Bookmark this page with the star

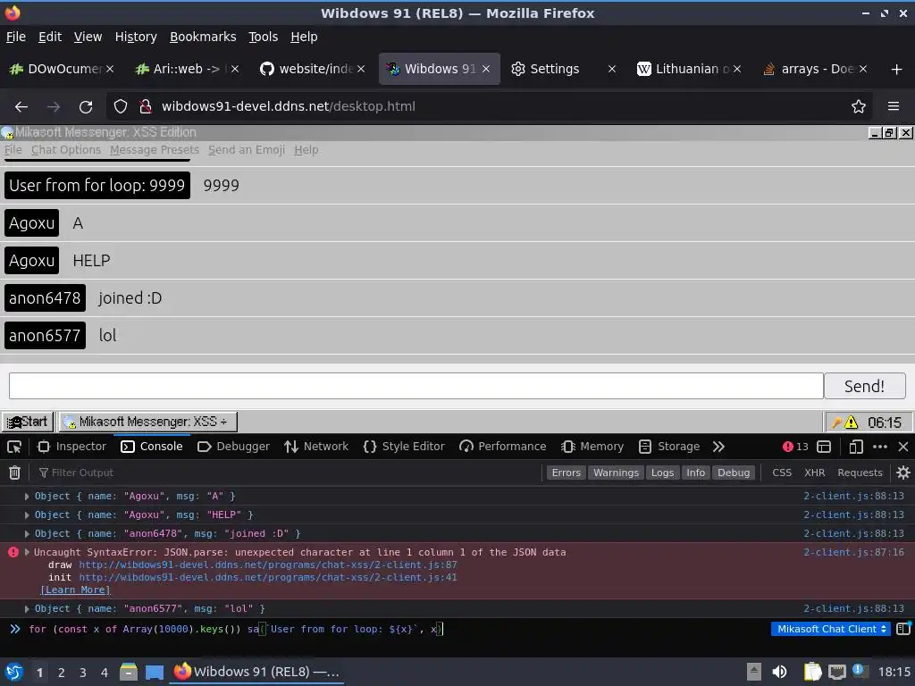point(859,106)
